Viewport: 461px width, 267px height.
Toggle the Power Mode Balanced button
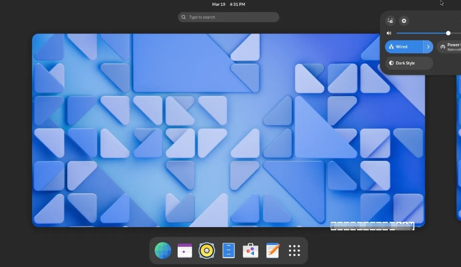pyautogui.click(x=449, y=47)
